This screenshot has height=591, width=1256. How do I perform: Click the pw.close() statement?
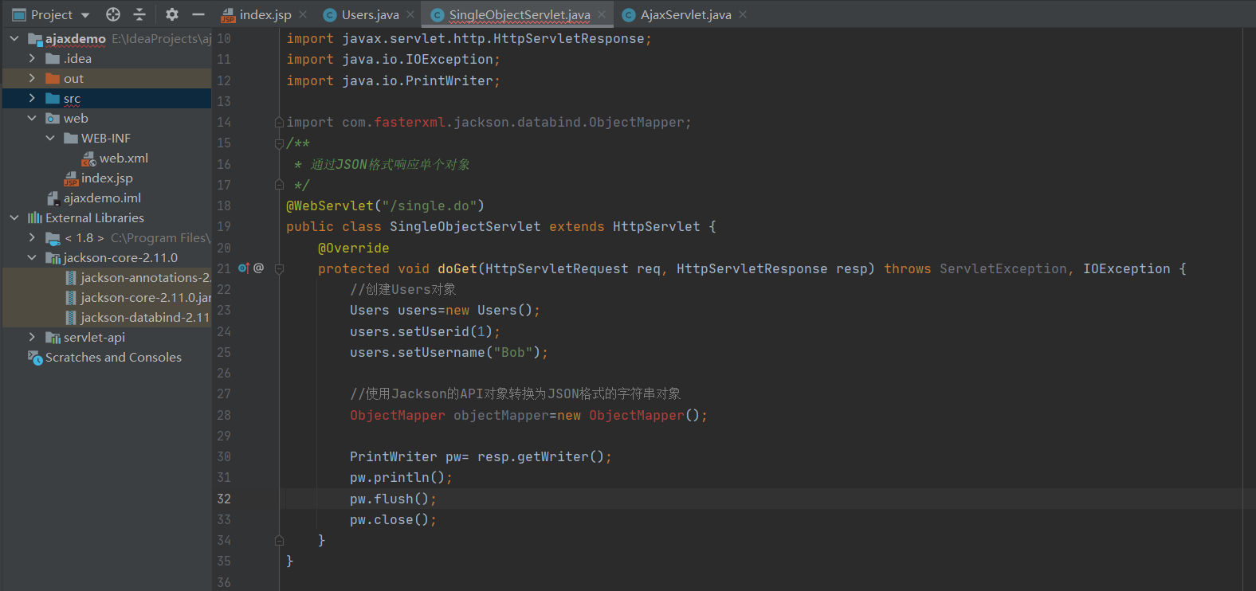[393, 519]
